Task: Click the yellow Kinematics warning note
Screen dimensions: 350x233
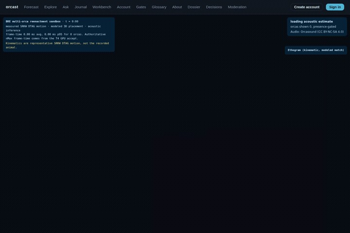Action: (x=57, y=45)
